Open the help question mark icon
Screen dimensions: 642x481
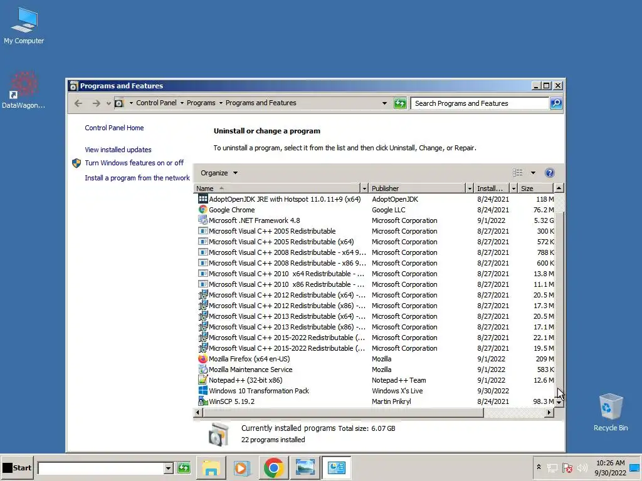click(549, 173)
